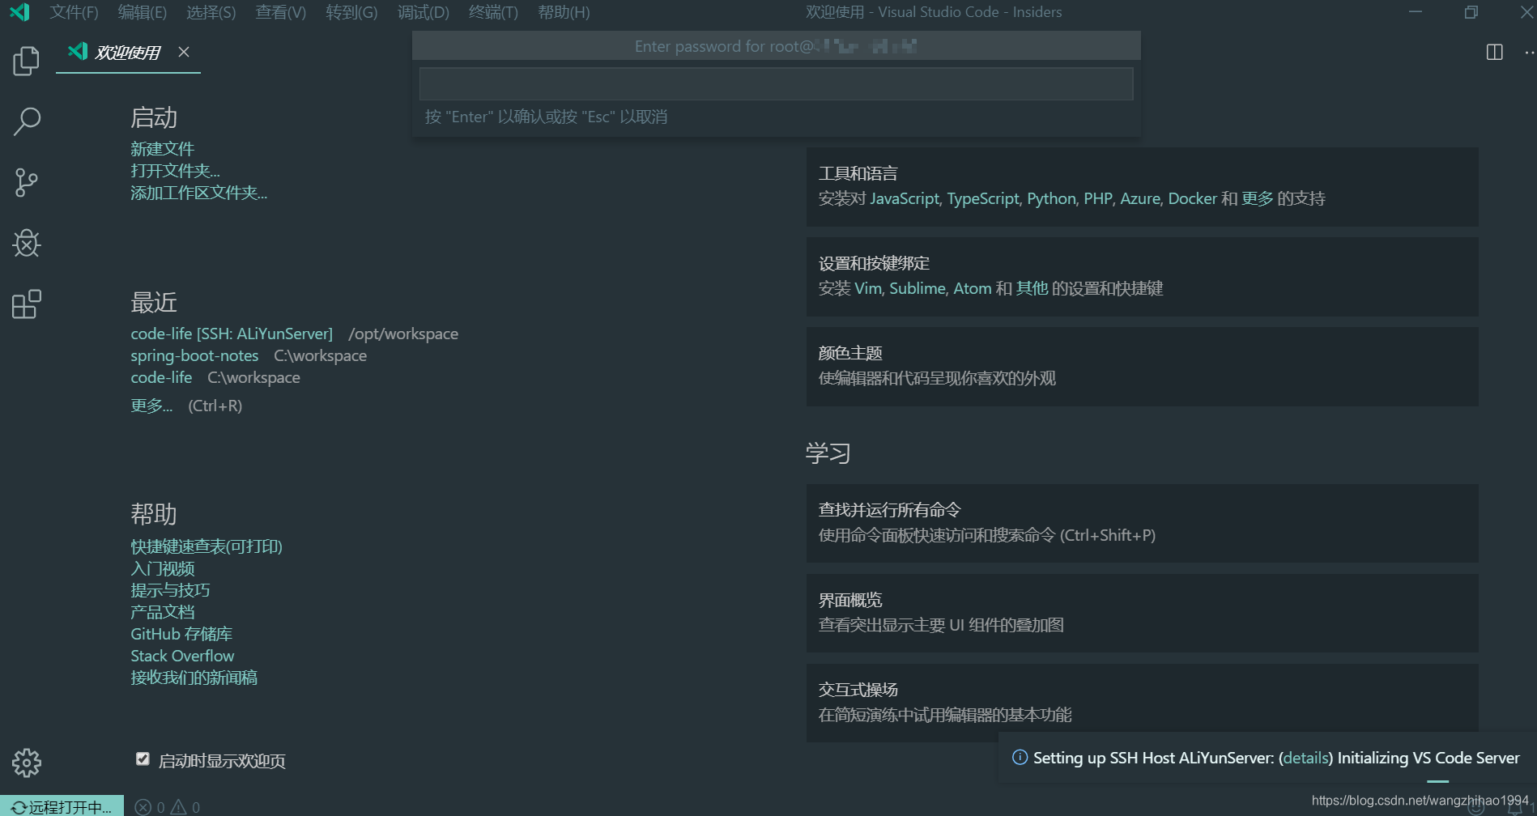Open the 颜色主题 card

click(x=1142, y=366)
